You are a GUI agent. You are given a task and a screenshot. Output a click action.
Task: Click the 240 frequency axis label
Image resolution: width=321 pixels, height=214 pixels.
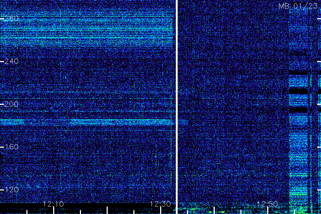pos(11,61)
